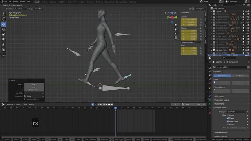Switch to the Modeling workspace tab
This screenshot has width=251, height=141.
point(44,2)
